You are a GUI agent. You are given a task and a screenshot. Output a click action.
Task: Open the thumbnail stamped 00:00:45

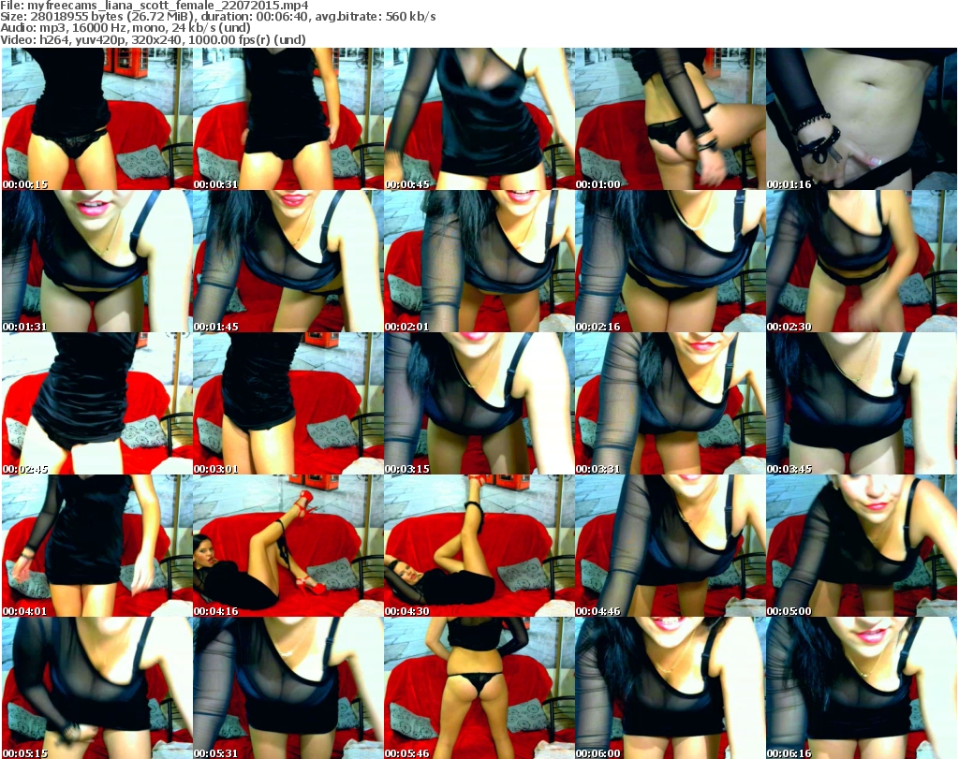[x=479, y=119]
